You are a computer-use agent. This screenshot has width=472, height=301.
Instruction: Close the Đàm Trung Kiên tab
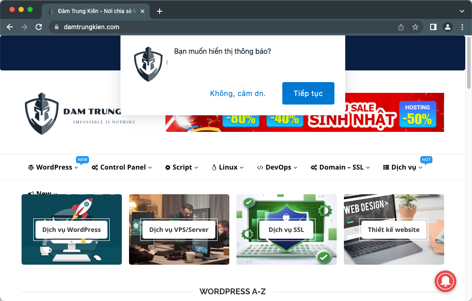[142, 11]
